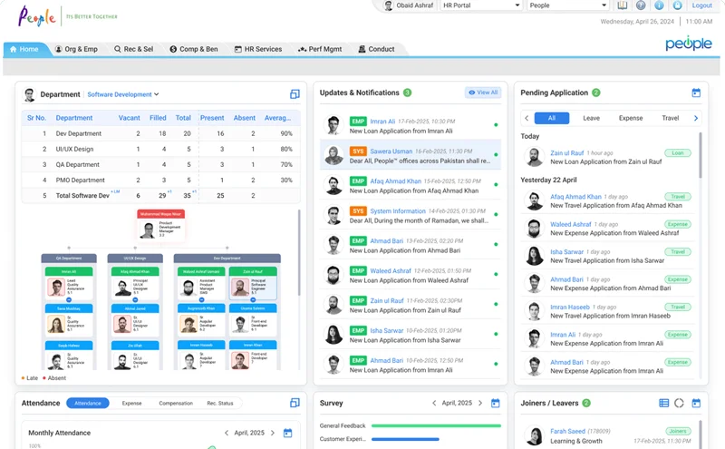
Task: Open calendar icon in Pending Application panel
Action: pos(696,93)
